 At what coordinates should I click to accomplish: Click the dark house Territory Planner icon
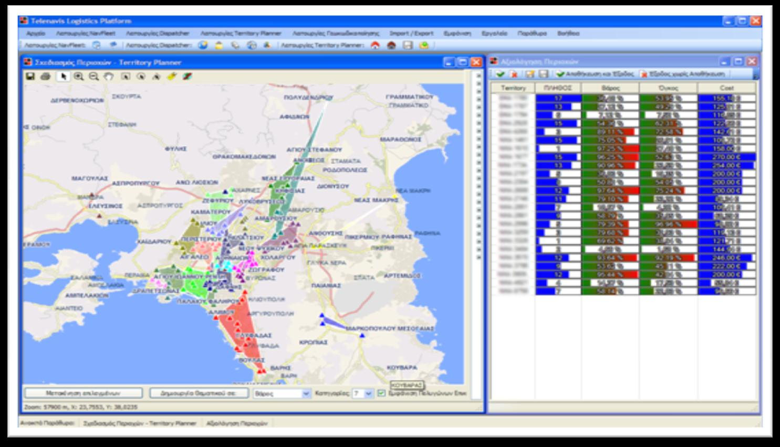coord(391,46)
